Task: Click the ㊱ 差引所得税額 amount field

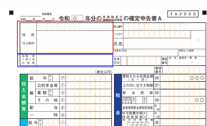Action: 183,122
